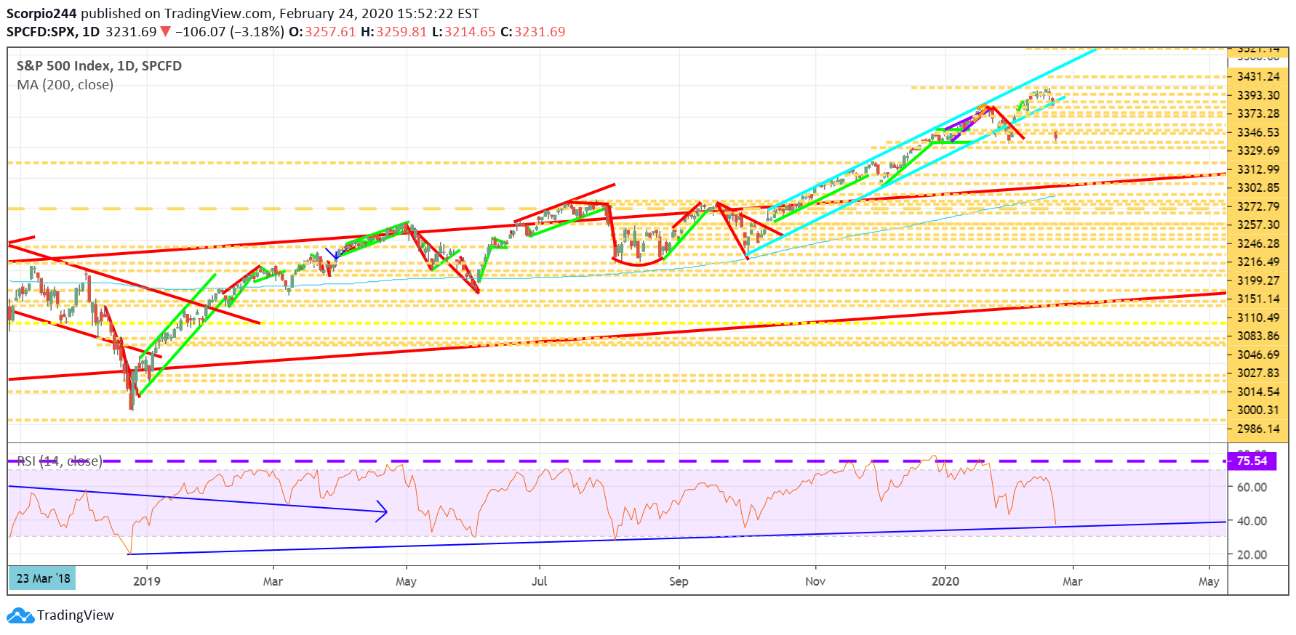
Task: Click the 3393.30 price axis label
Action: click(1258, 95)
